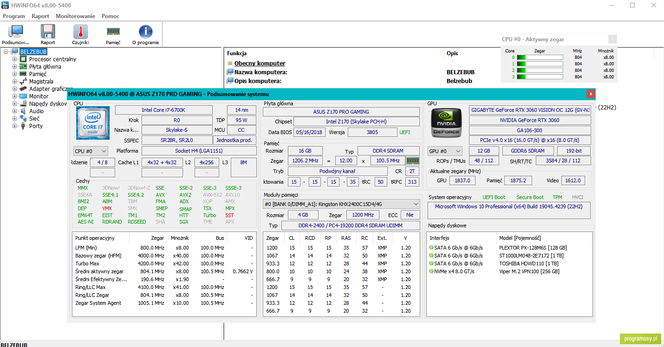Click the Obecny komputer link
The height and width of the screenshot is (347, 664).
(x=260, y=64)
